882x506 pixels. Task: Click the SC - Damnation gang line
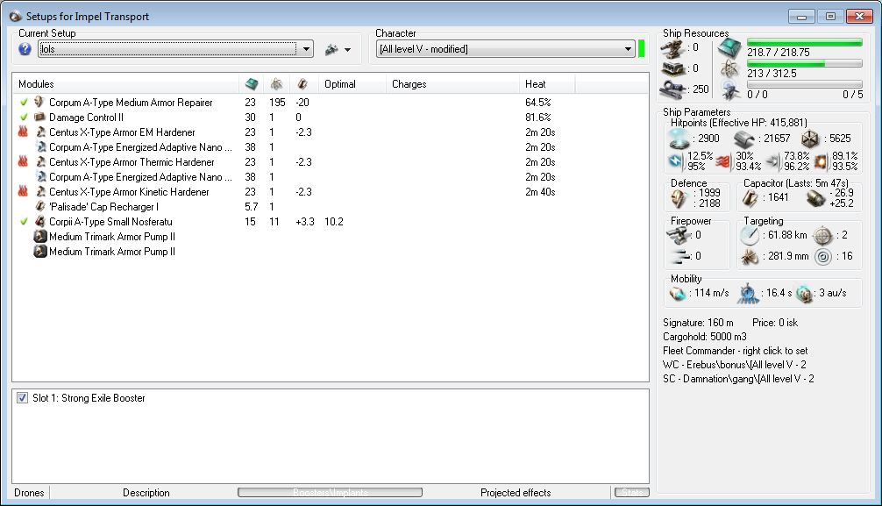[738, 379]
